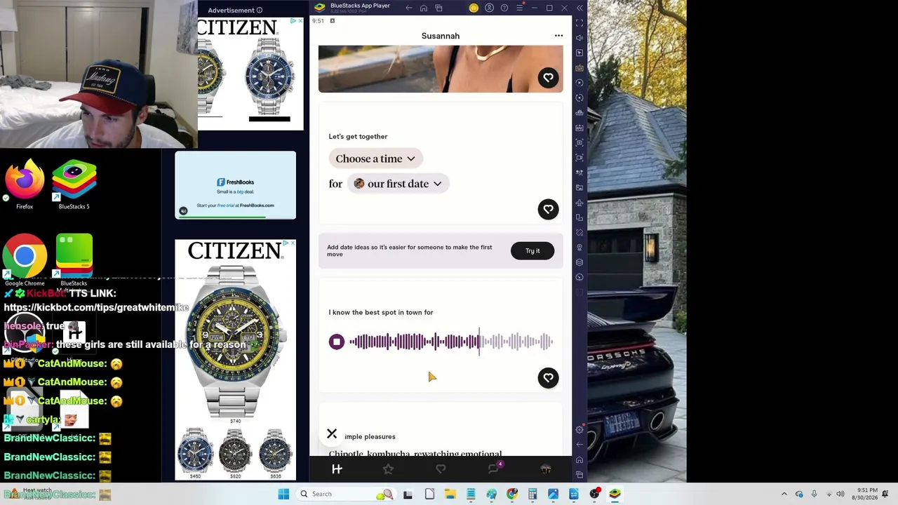Open Task View on the taskbar
The height and width of the screenshot is (505, 898).
(408, 494)
